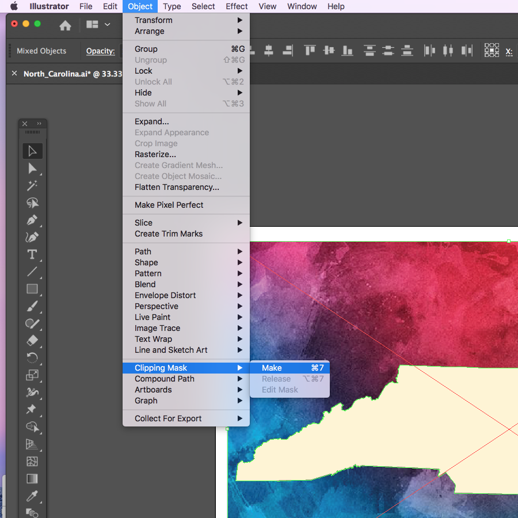Viewport: 518px width, 518px height.
Task: Click the Home icon
Action: pyautogui.click(x=65, y=25)
